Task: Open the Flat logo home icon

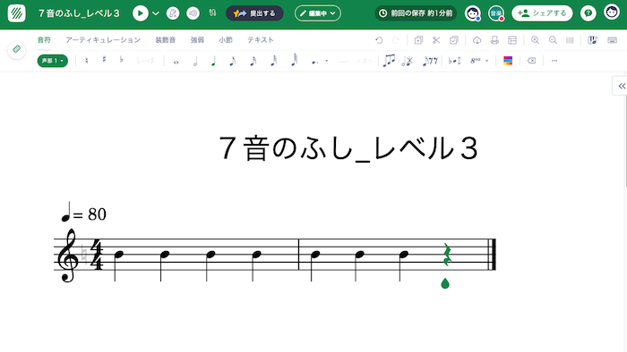Action: (x=16, y=13)
